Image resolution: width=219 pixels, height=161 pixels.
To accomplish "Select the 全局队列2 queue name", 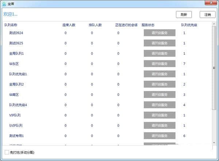I will 16,84.
